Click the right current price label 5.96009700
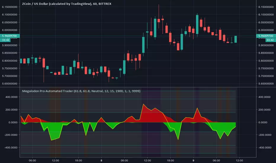276x163 pixels. coord(266,36)
